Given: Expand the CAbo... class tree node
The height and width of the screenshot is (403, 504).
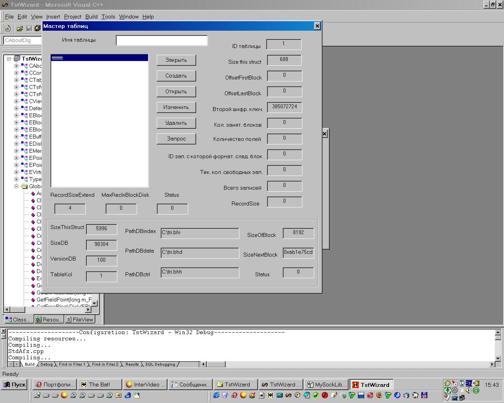Looking at the screenshot, I should pos(17,66).
